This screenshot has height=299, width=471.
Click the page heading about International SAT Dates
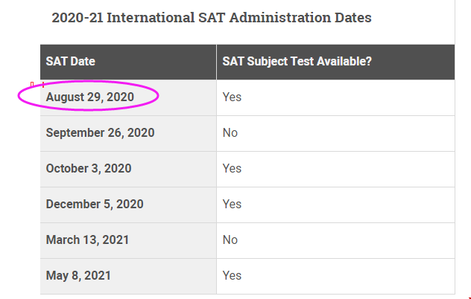[x=212, y=17]
